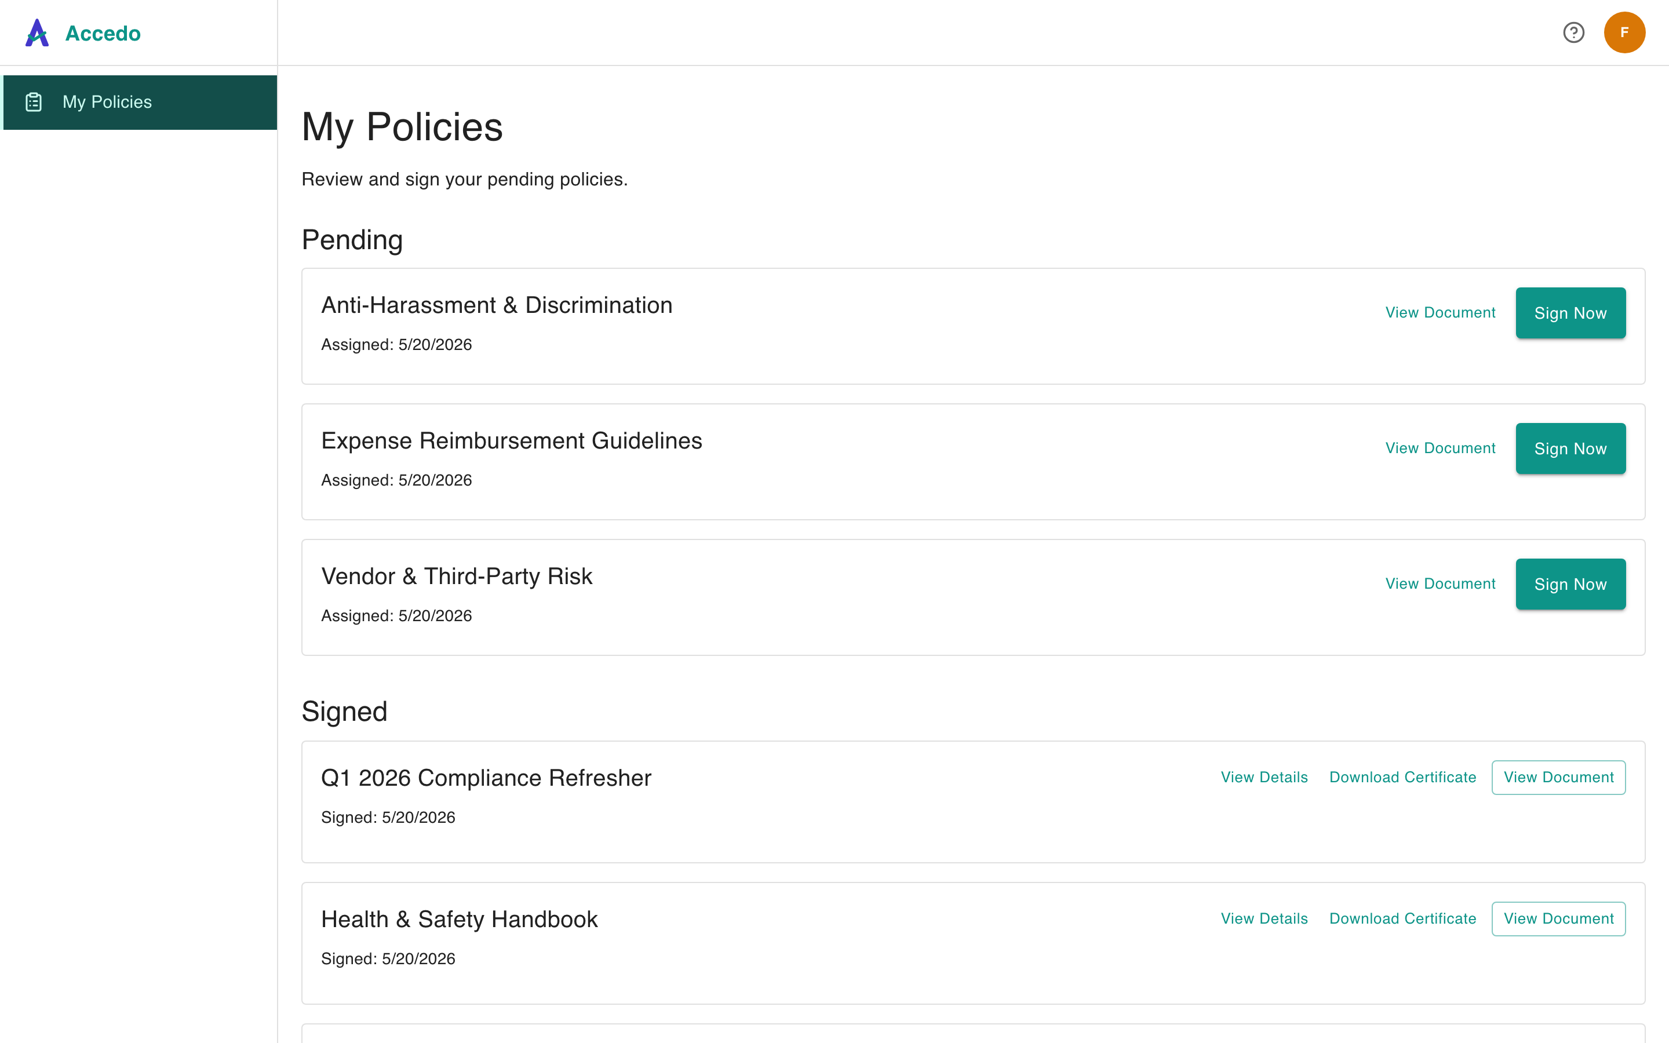Click the Assigned date under Anti-Harassment & Discrimination
Image resolution: width=1669 pixels, height=1043 pixels.
[396, 345]
